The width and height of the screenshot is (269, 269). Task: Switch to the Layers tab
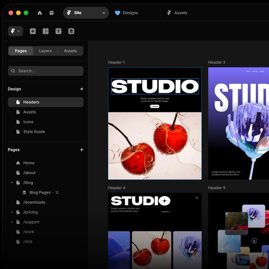[45, 51]
